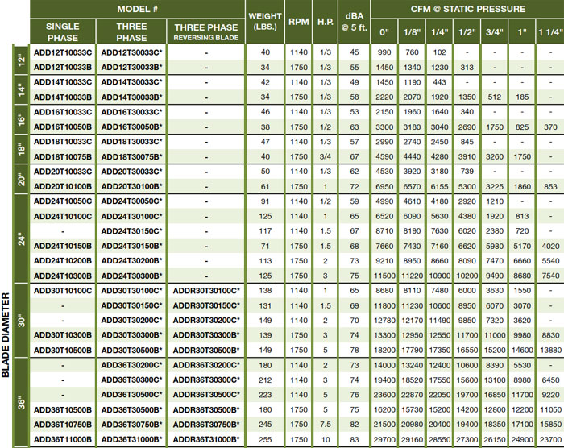This screenshot has width=564, height=448.
Task: Click model ADD18T10075B
Action: pyautogui.click(x=63, y=157)
